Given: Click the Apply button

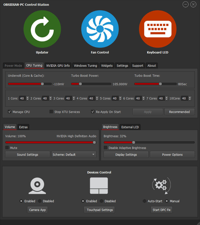Looking at the screenshot, I should click(148, 112).
